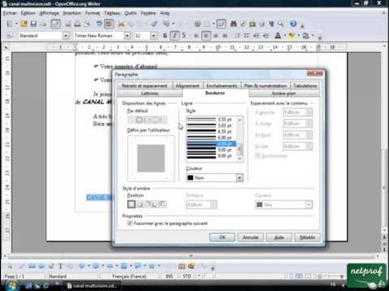This screenshot has height=291, width=389.
Task: Toggle Bold formatting button
Action: 165,36
